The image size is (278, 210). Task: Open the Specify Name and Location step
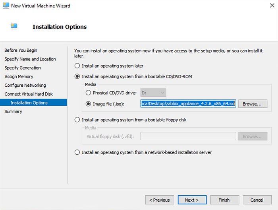30,59
